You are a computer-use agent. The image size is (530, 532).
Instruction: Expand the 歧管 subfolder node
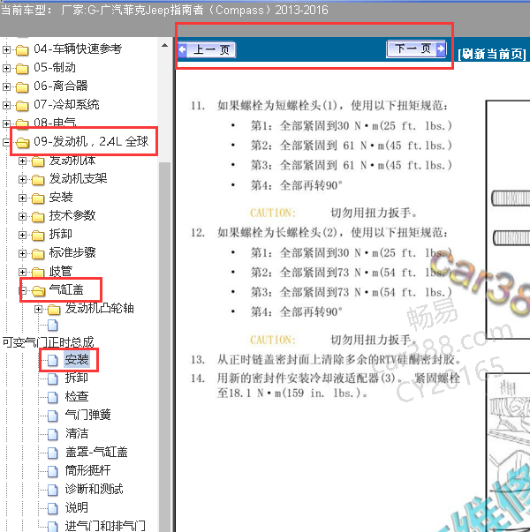[22, 272]
